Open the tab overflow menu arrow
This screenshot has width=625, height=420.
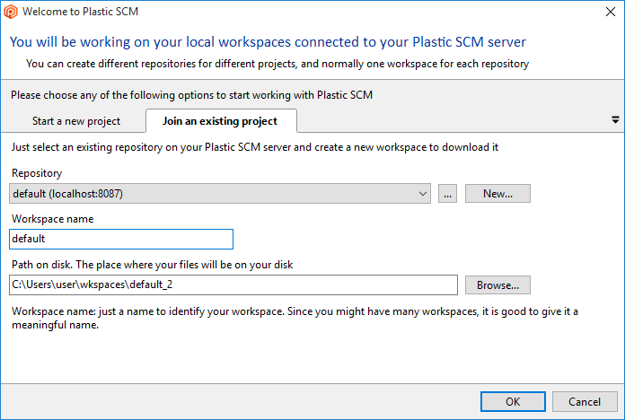pos(615,119)
